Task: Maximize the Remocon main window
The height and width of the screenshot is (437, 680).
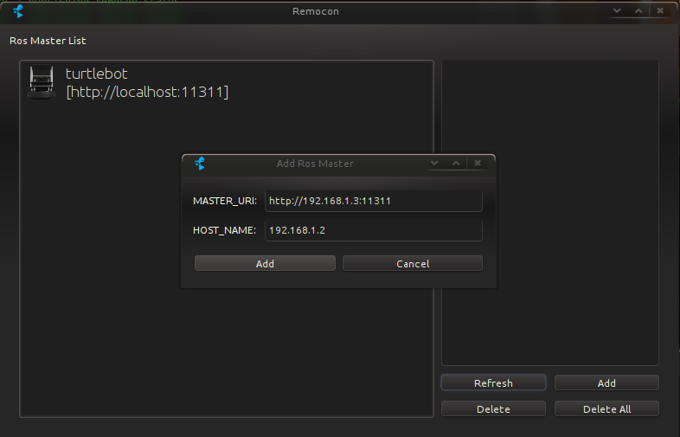Action: pyautogui.click(x=638, y=10)
